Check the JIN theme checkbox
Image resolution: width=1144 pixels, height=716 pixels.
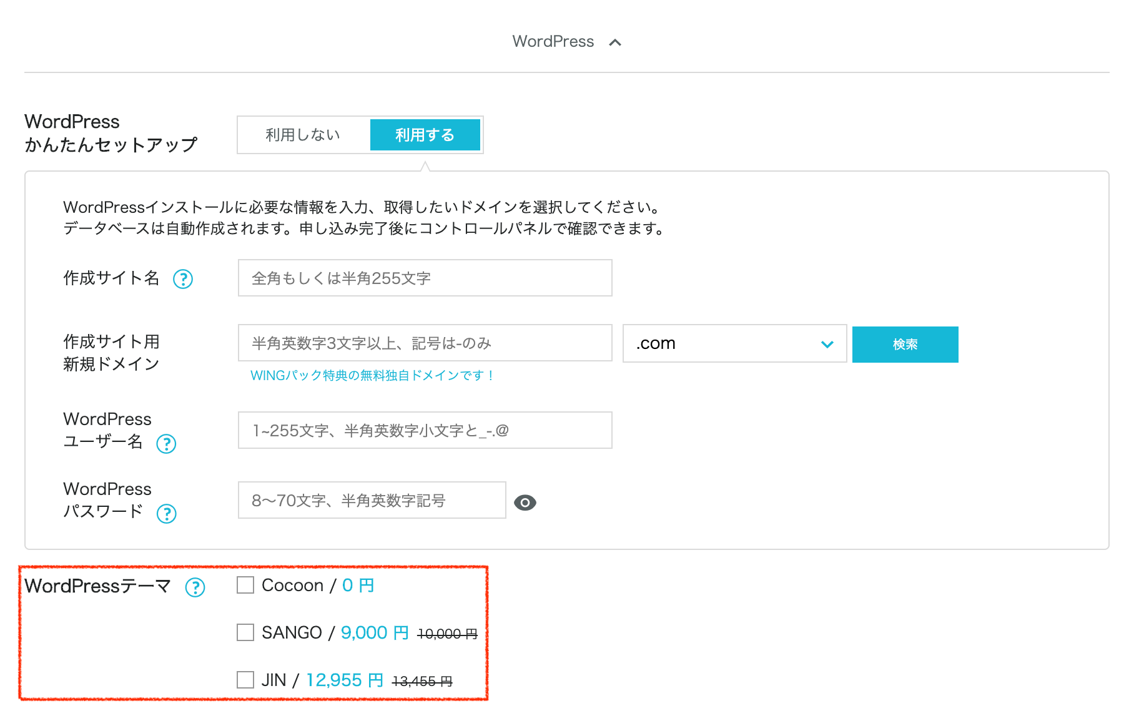pyautogui.click(x=245, y=680)
